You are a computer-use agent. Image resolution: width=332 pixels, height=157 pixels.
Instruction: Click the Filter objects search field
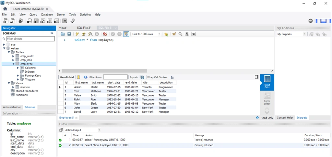tap(30, 39)
